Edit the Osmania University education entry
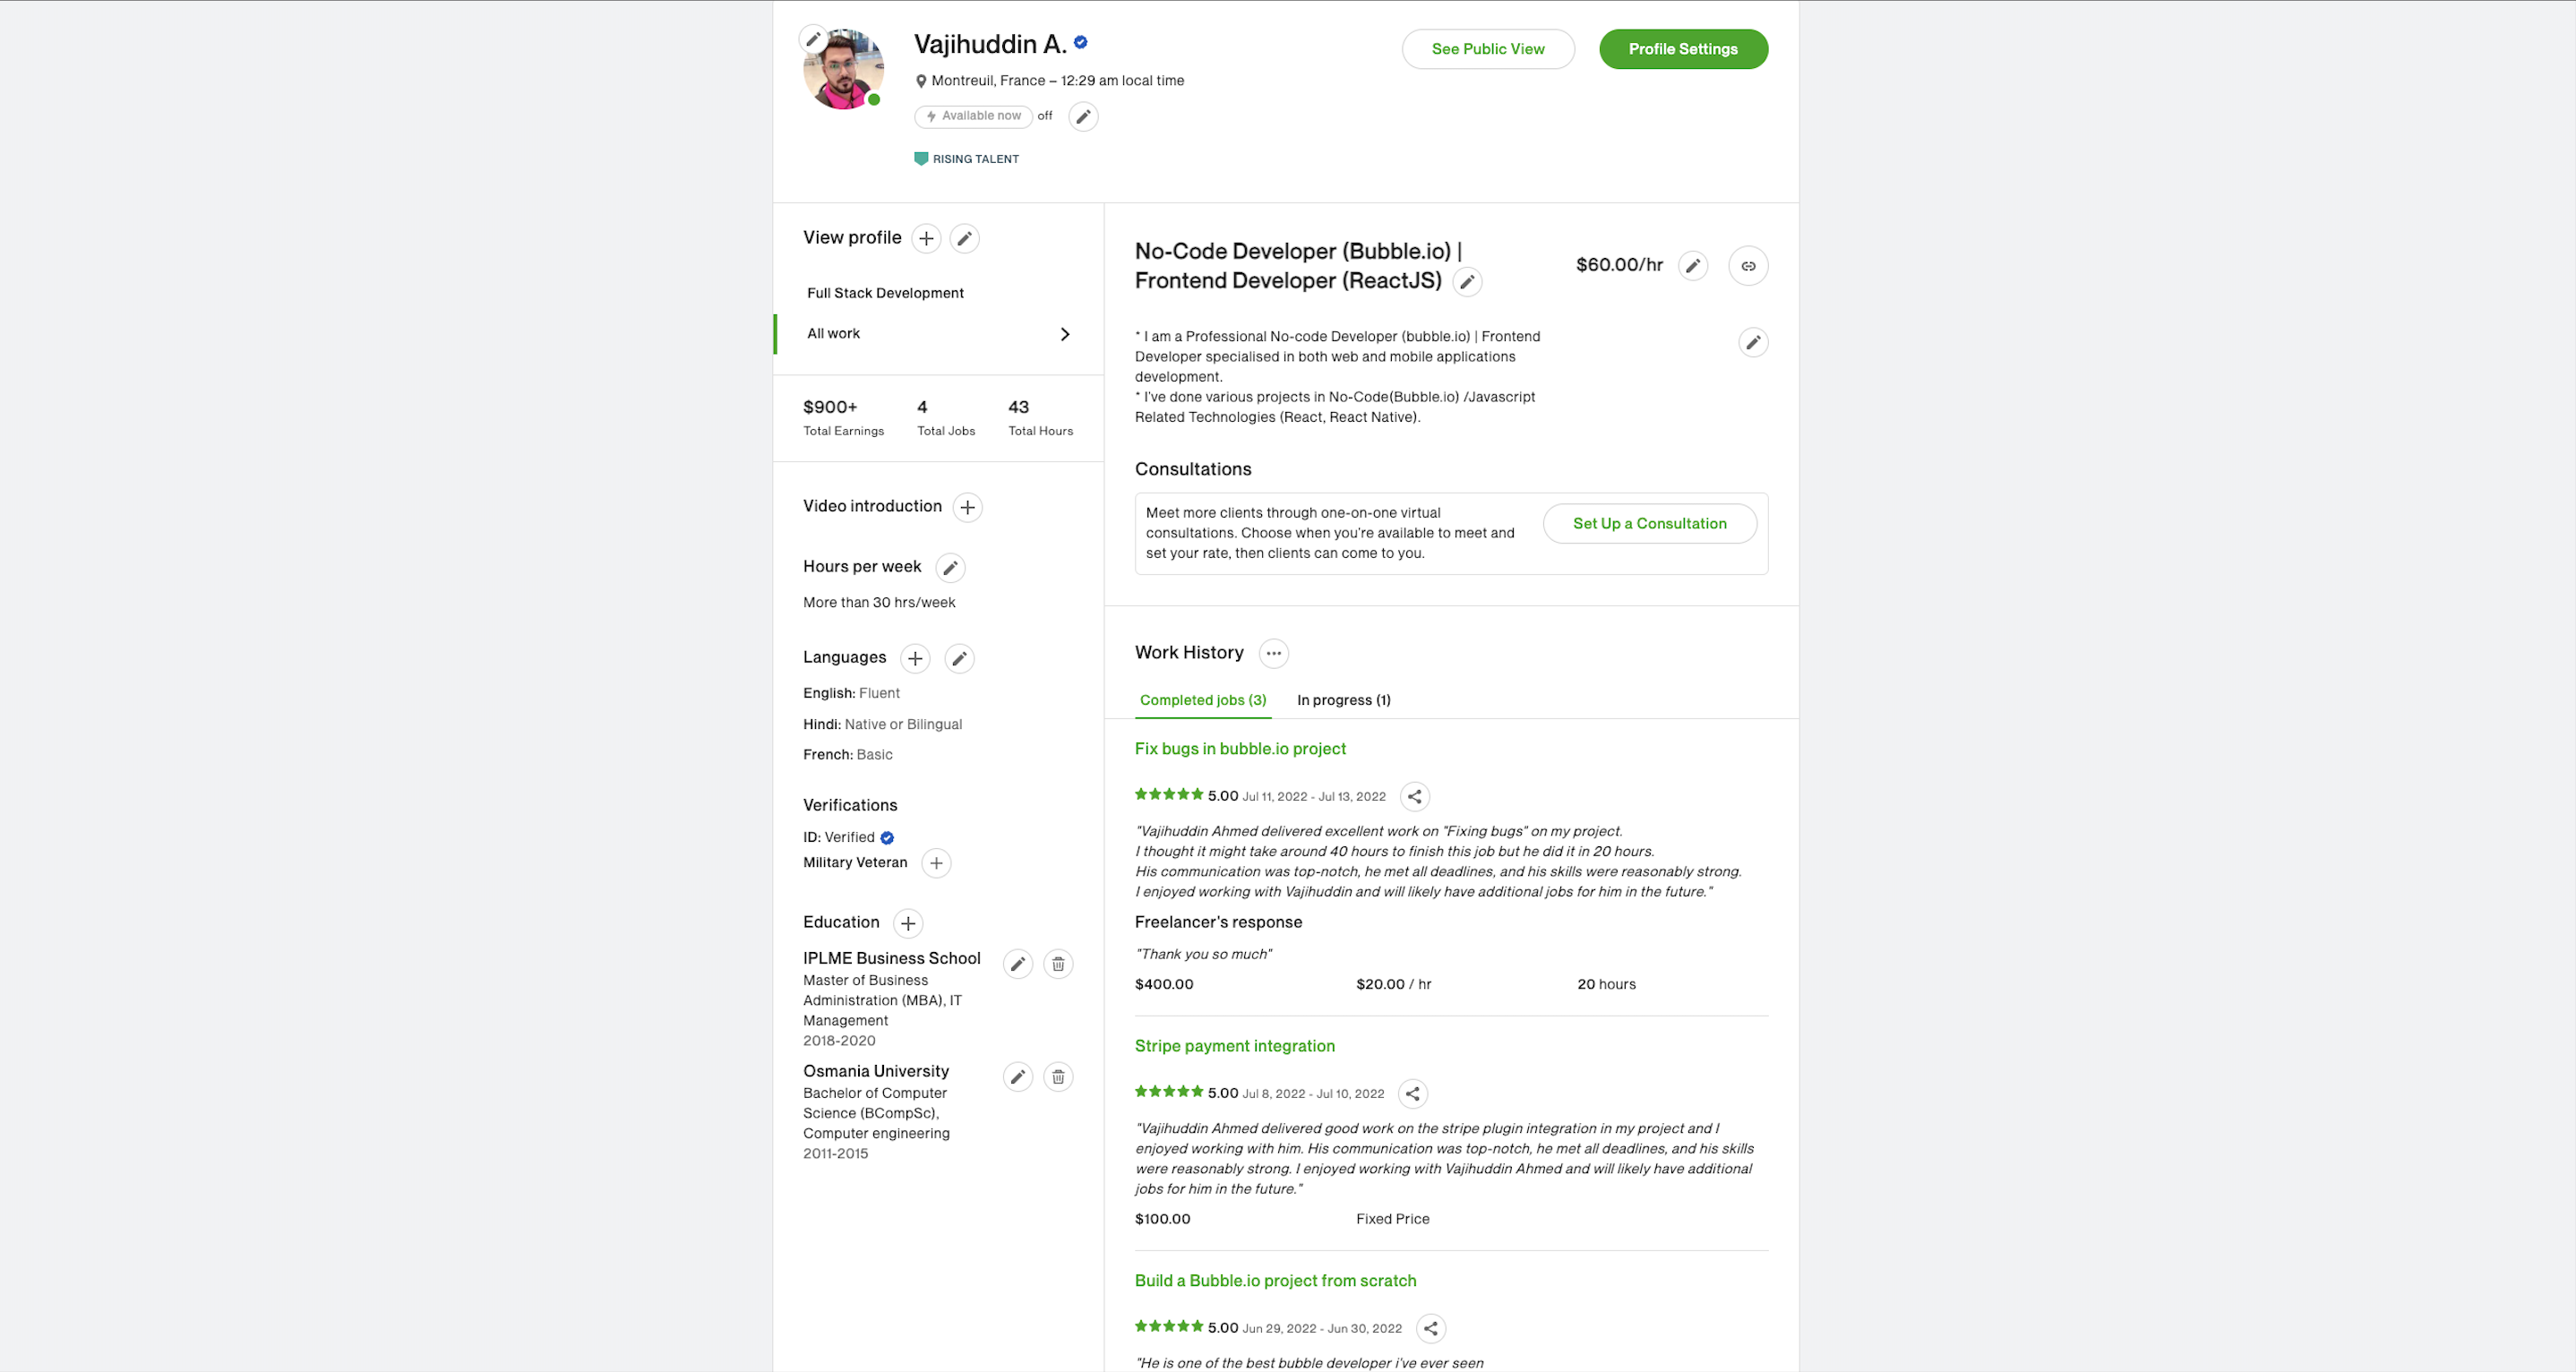The width and height of the screenshot is (2576, 1372). tap(1017, 1077)
